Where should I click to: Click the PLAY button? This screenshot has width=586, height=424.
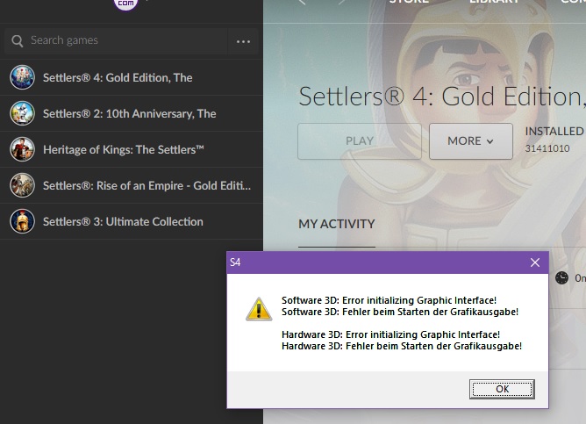tap(360, 141)
